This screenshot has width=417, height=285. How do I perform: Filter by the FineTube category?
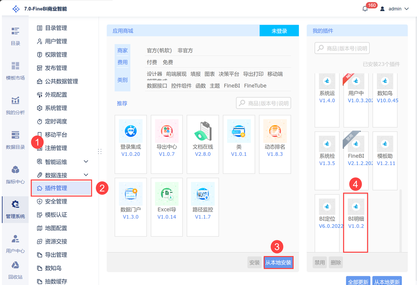click(x=255, y=86)
